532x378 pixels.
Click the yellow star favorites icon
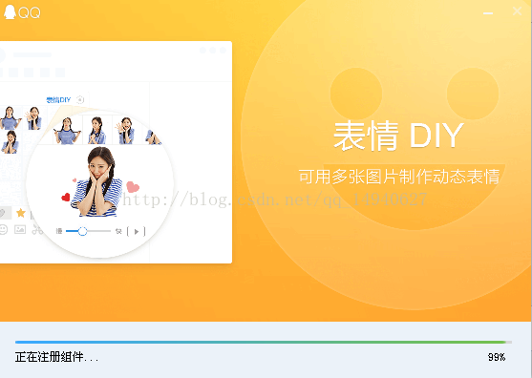[21, 213]
